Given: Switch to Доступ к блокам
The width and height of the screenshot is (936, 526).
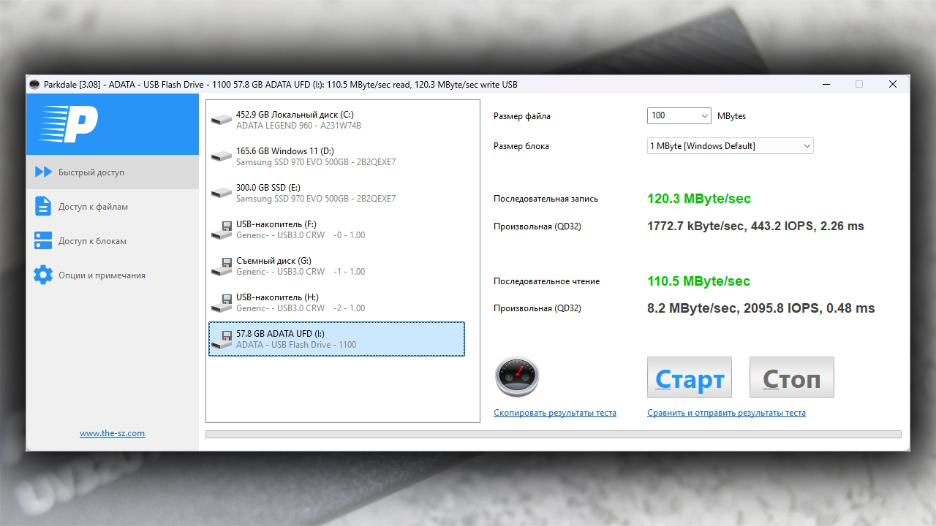Looking at the screenshot, I should point(113,241).
